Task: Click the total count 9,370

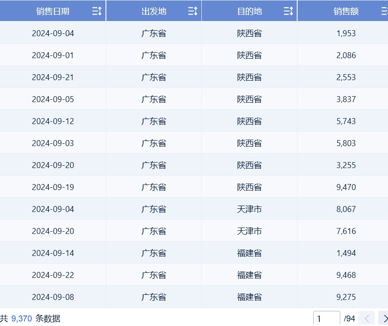Action: tap(22, 319)
